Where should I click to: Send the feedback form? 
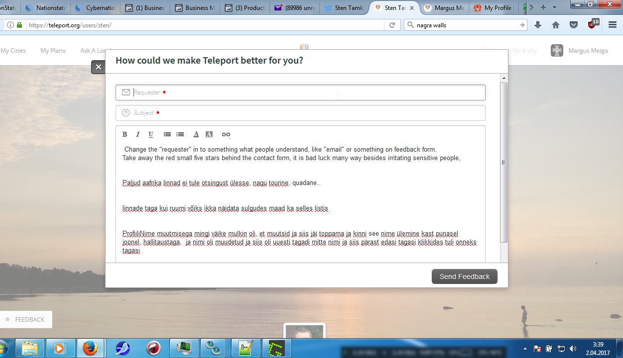[464, 276]
